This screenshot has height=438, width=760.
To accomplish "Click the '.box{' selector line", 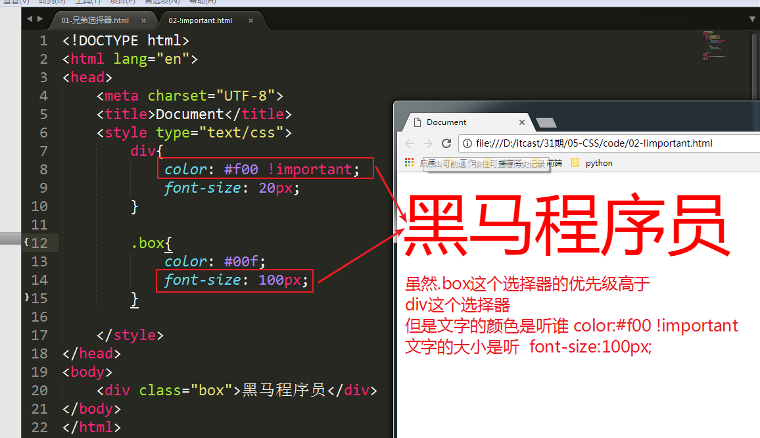I will (x=151, y=243).
